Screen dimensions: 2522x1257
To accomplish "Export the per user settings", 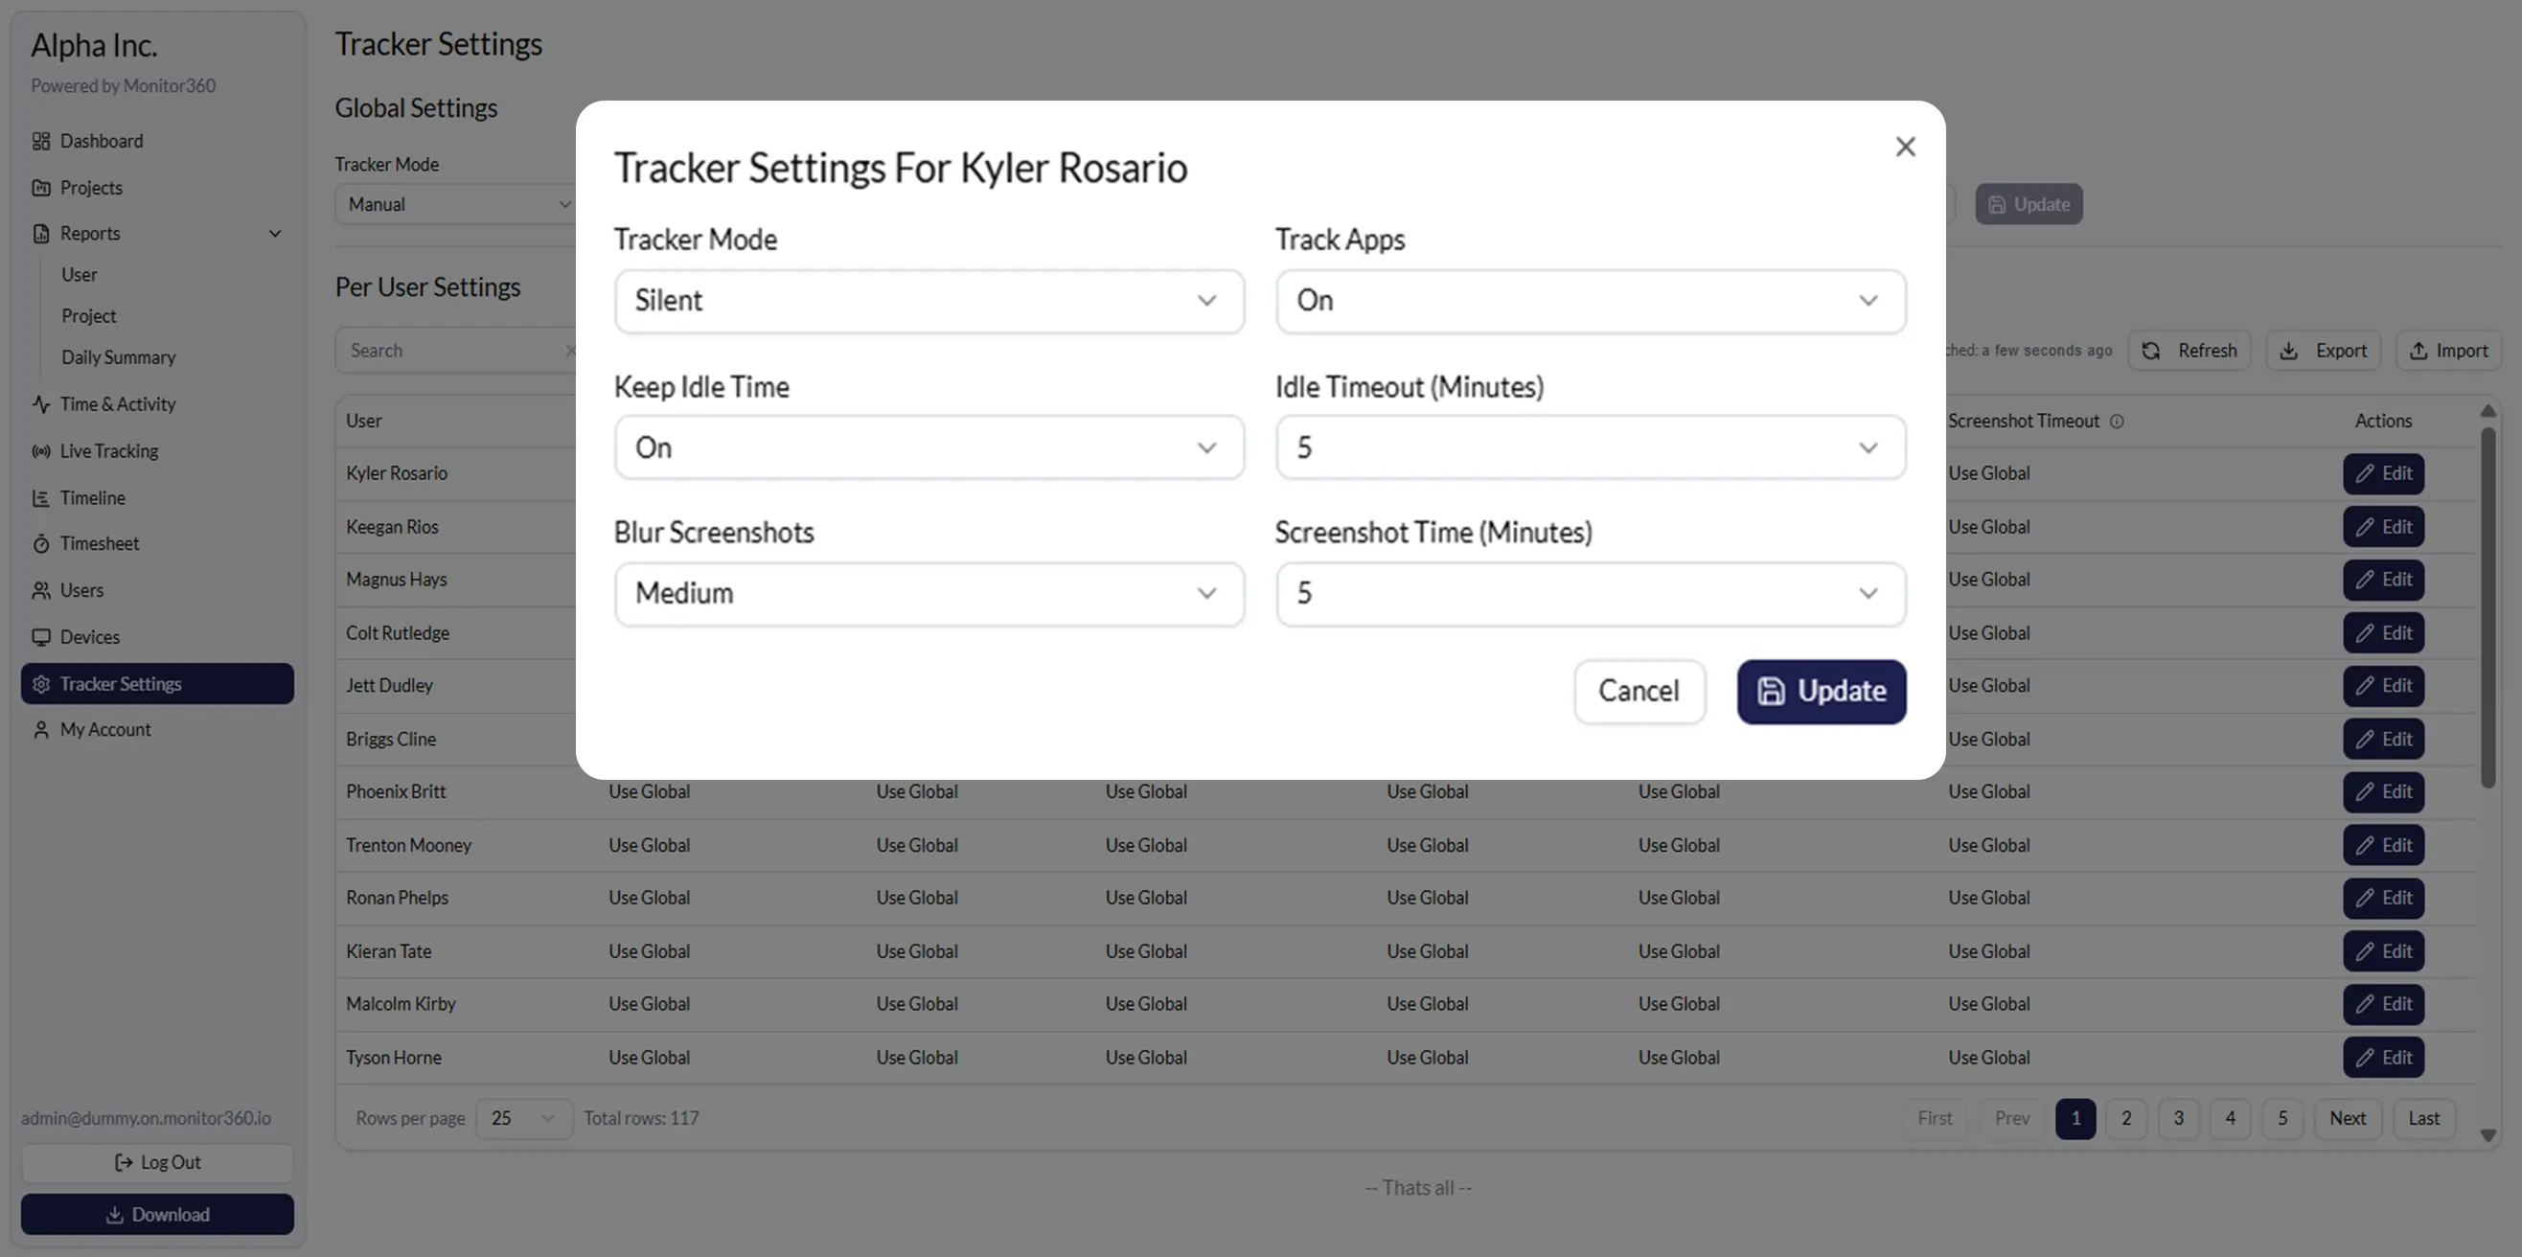I will click(2324, 350).
